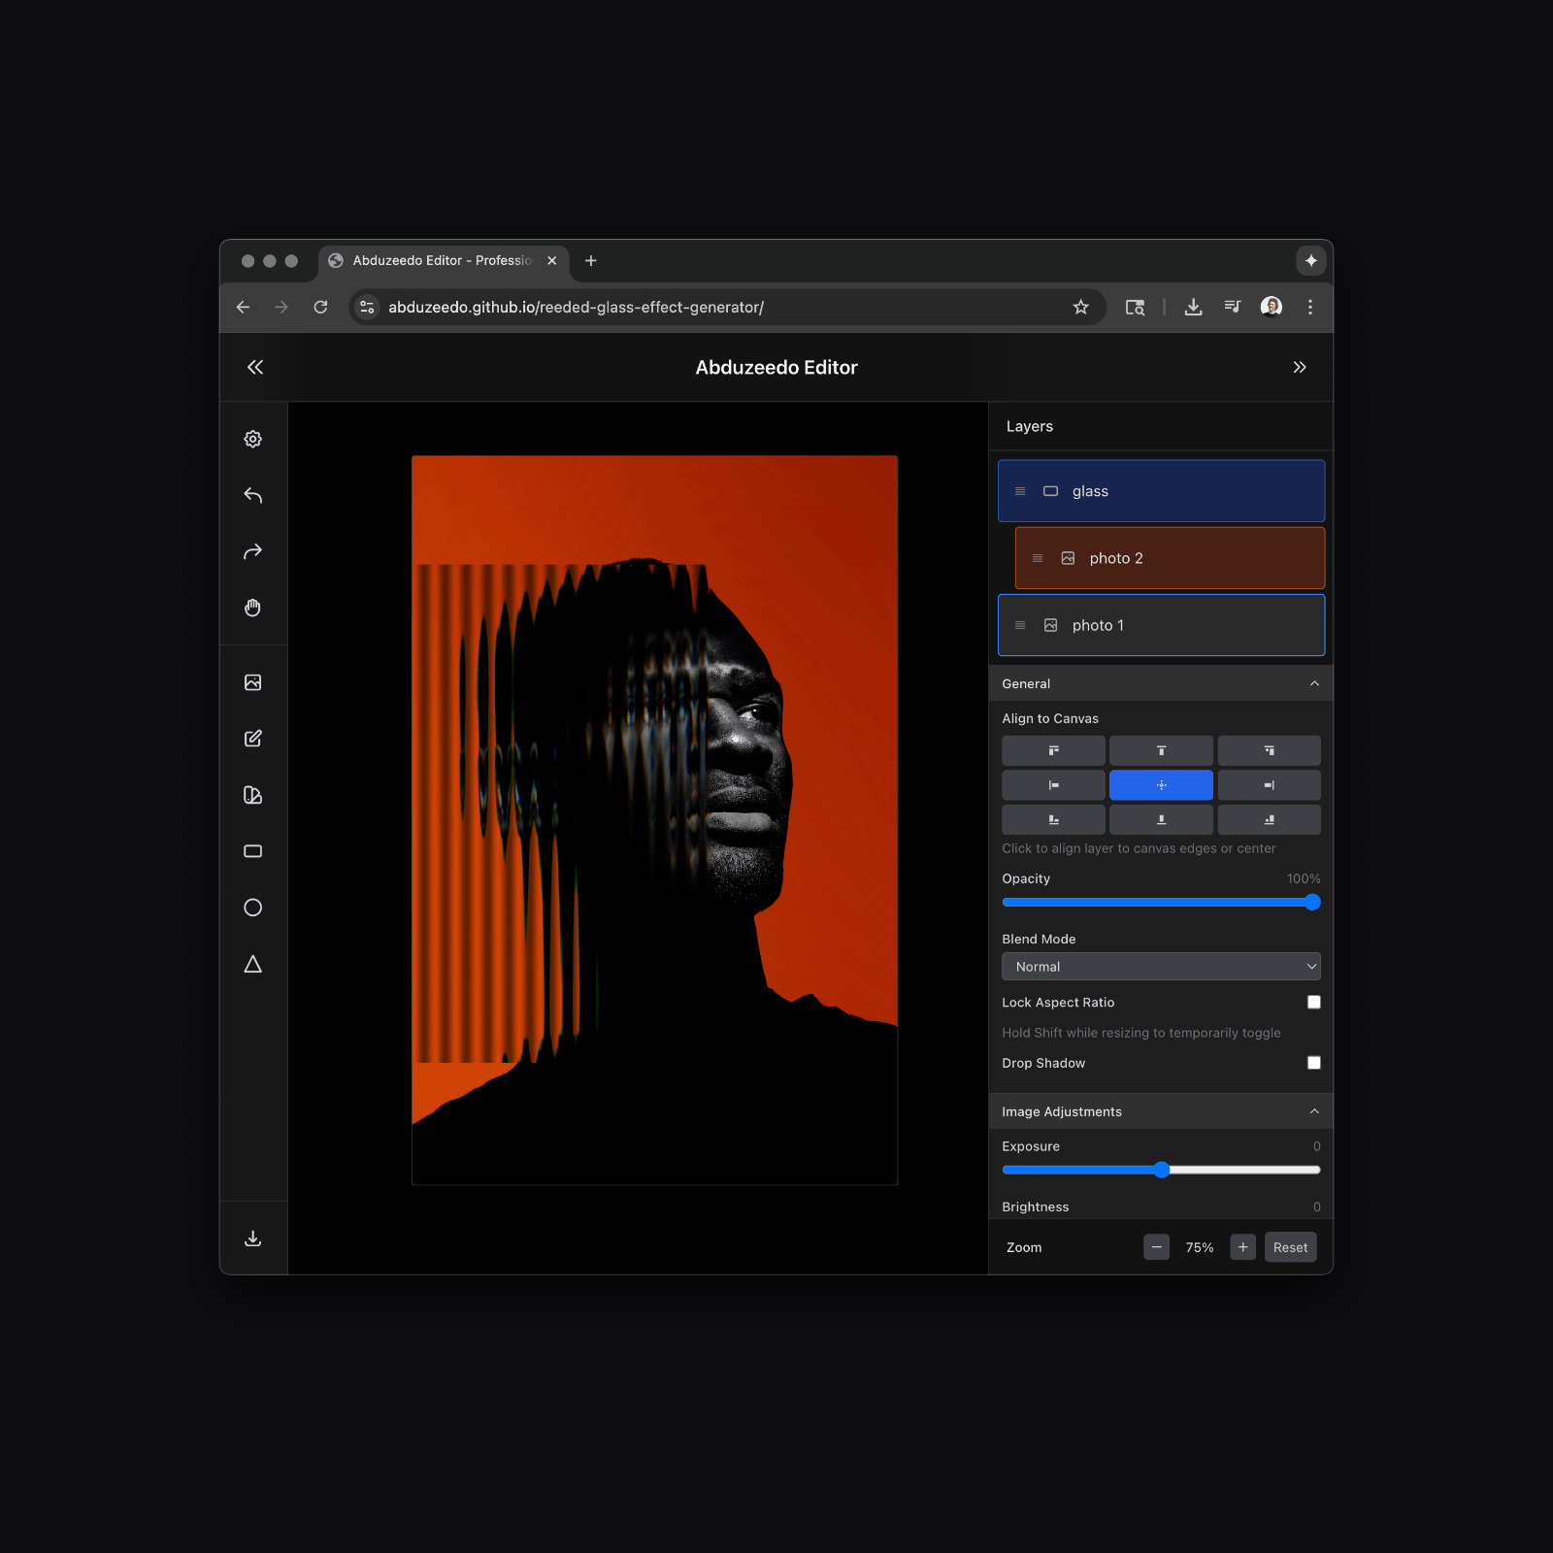
Task: Click the download export icon in sidebar
Action: [252, 1239]
